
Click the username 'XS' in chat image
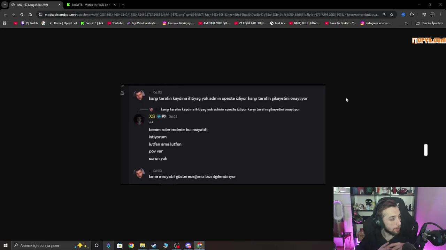coord(152,116)
